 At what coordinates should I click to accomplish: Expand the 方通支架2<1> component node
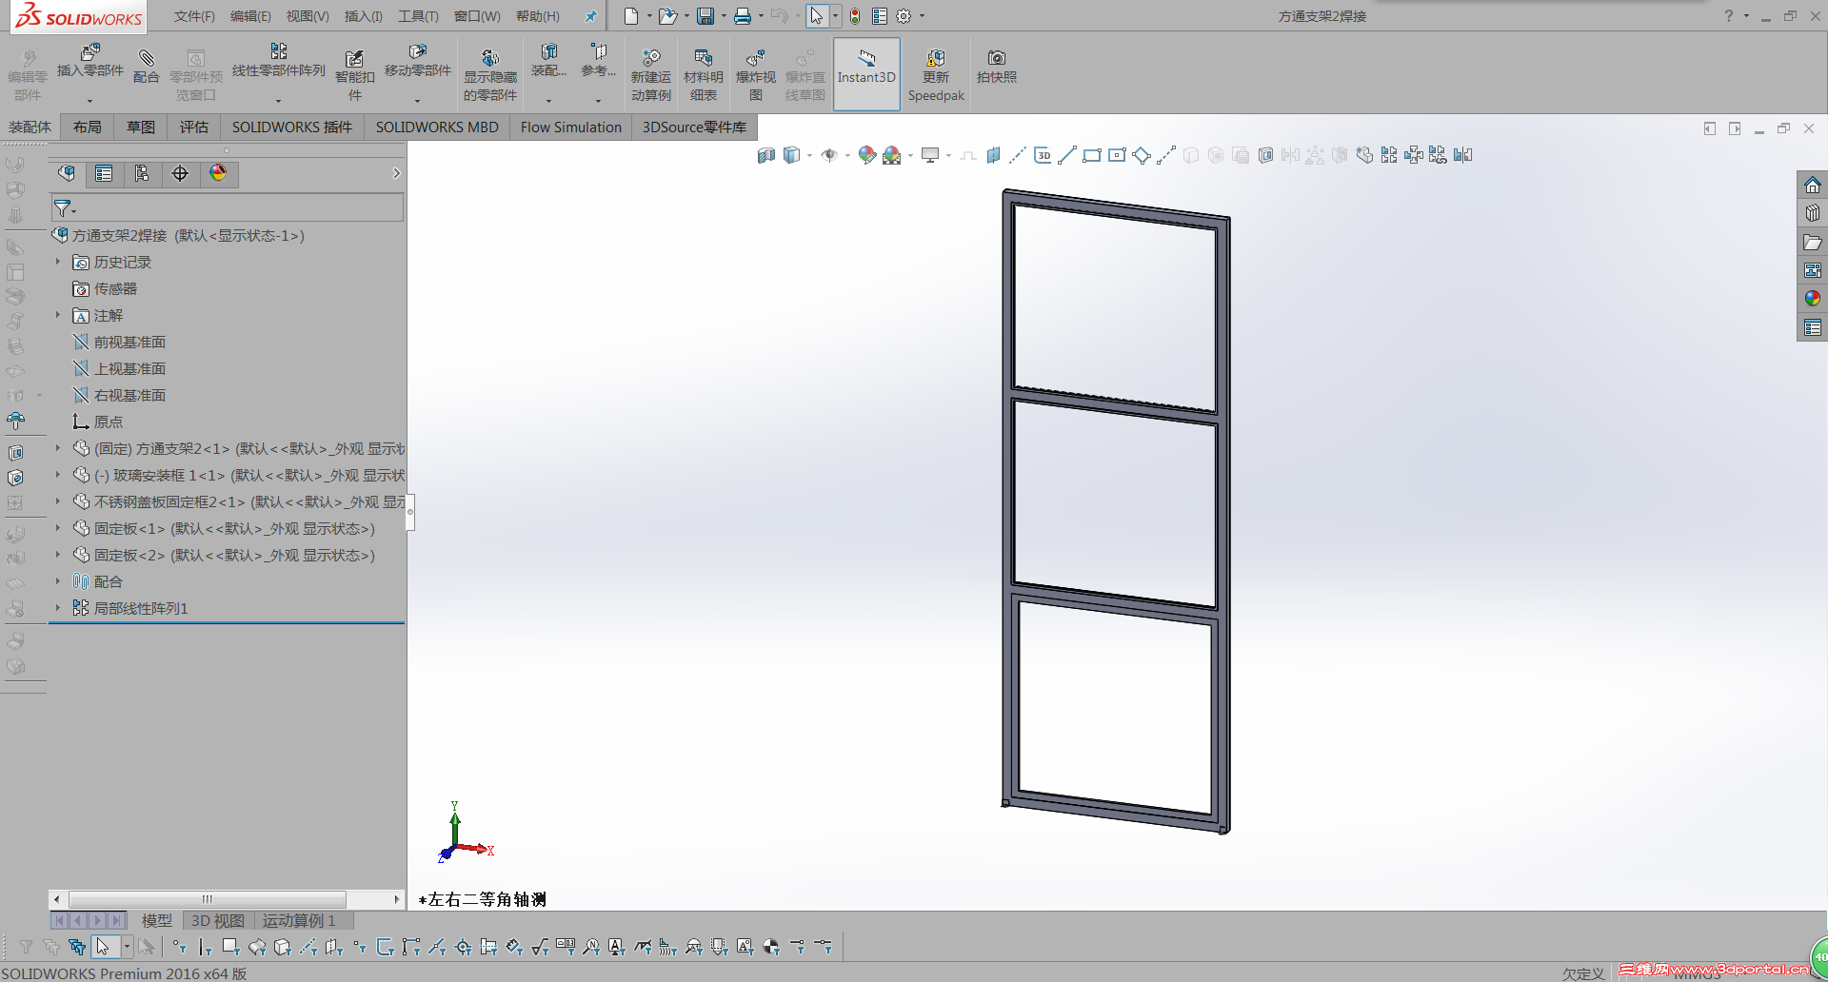(x=58, y=448)
